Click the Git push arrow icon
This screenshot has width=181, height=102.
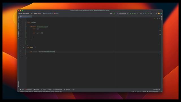148,13
